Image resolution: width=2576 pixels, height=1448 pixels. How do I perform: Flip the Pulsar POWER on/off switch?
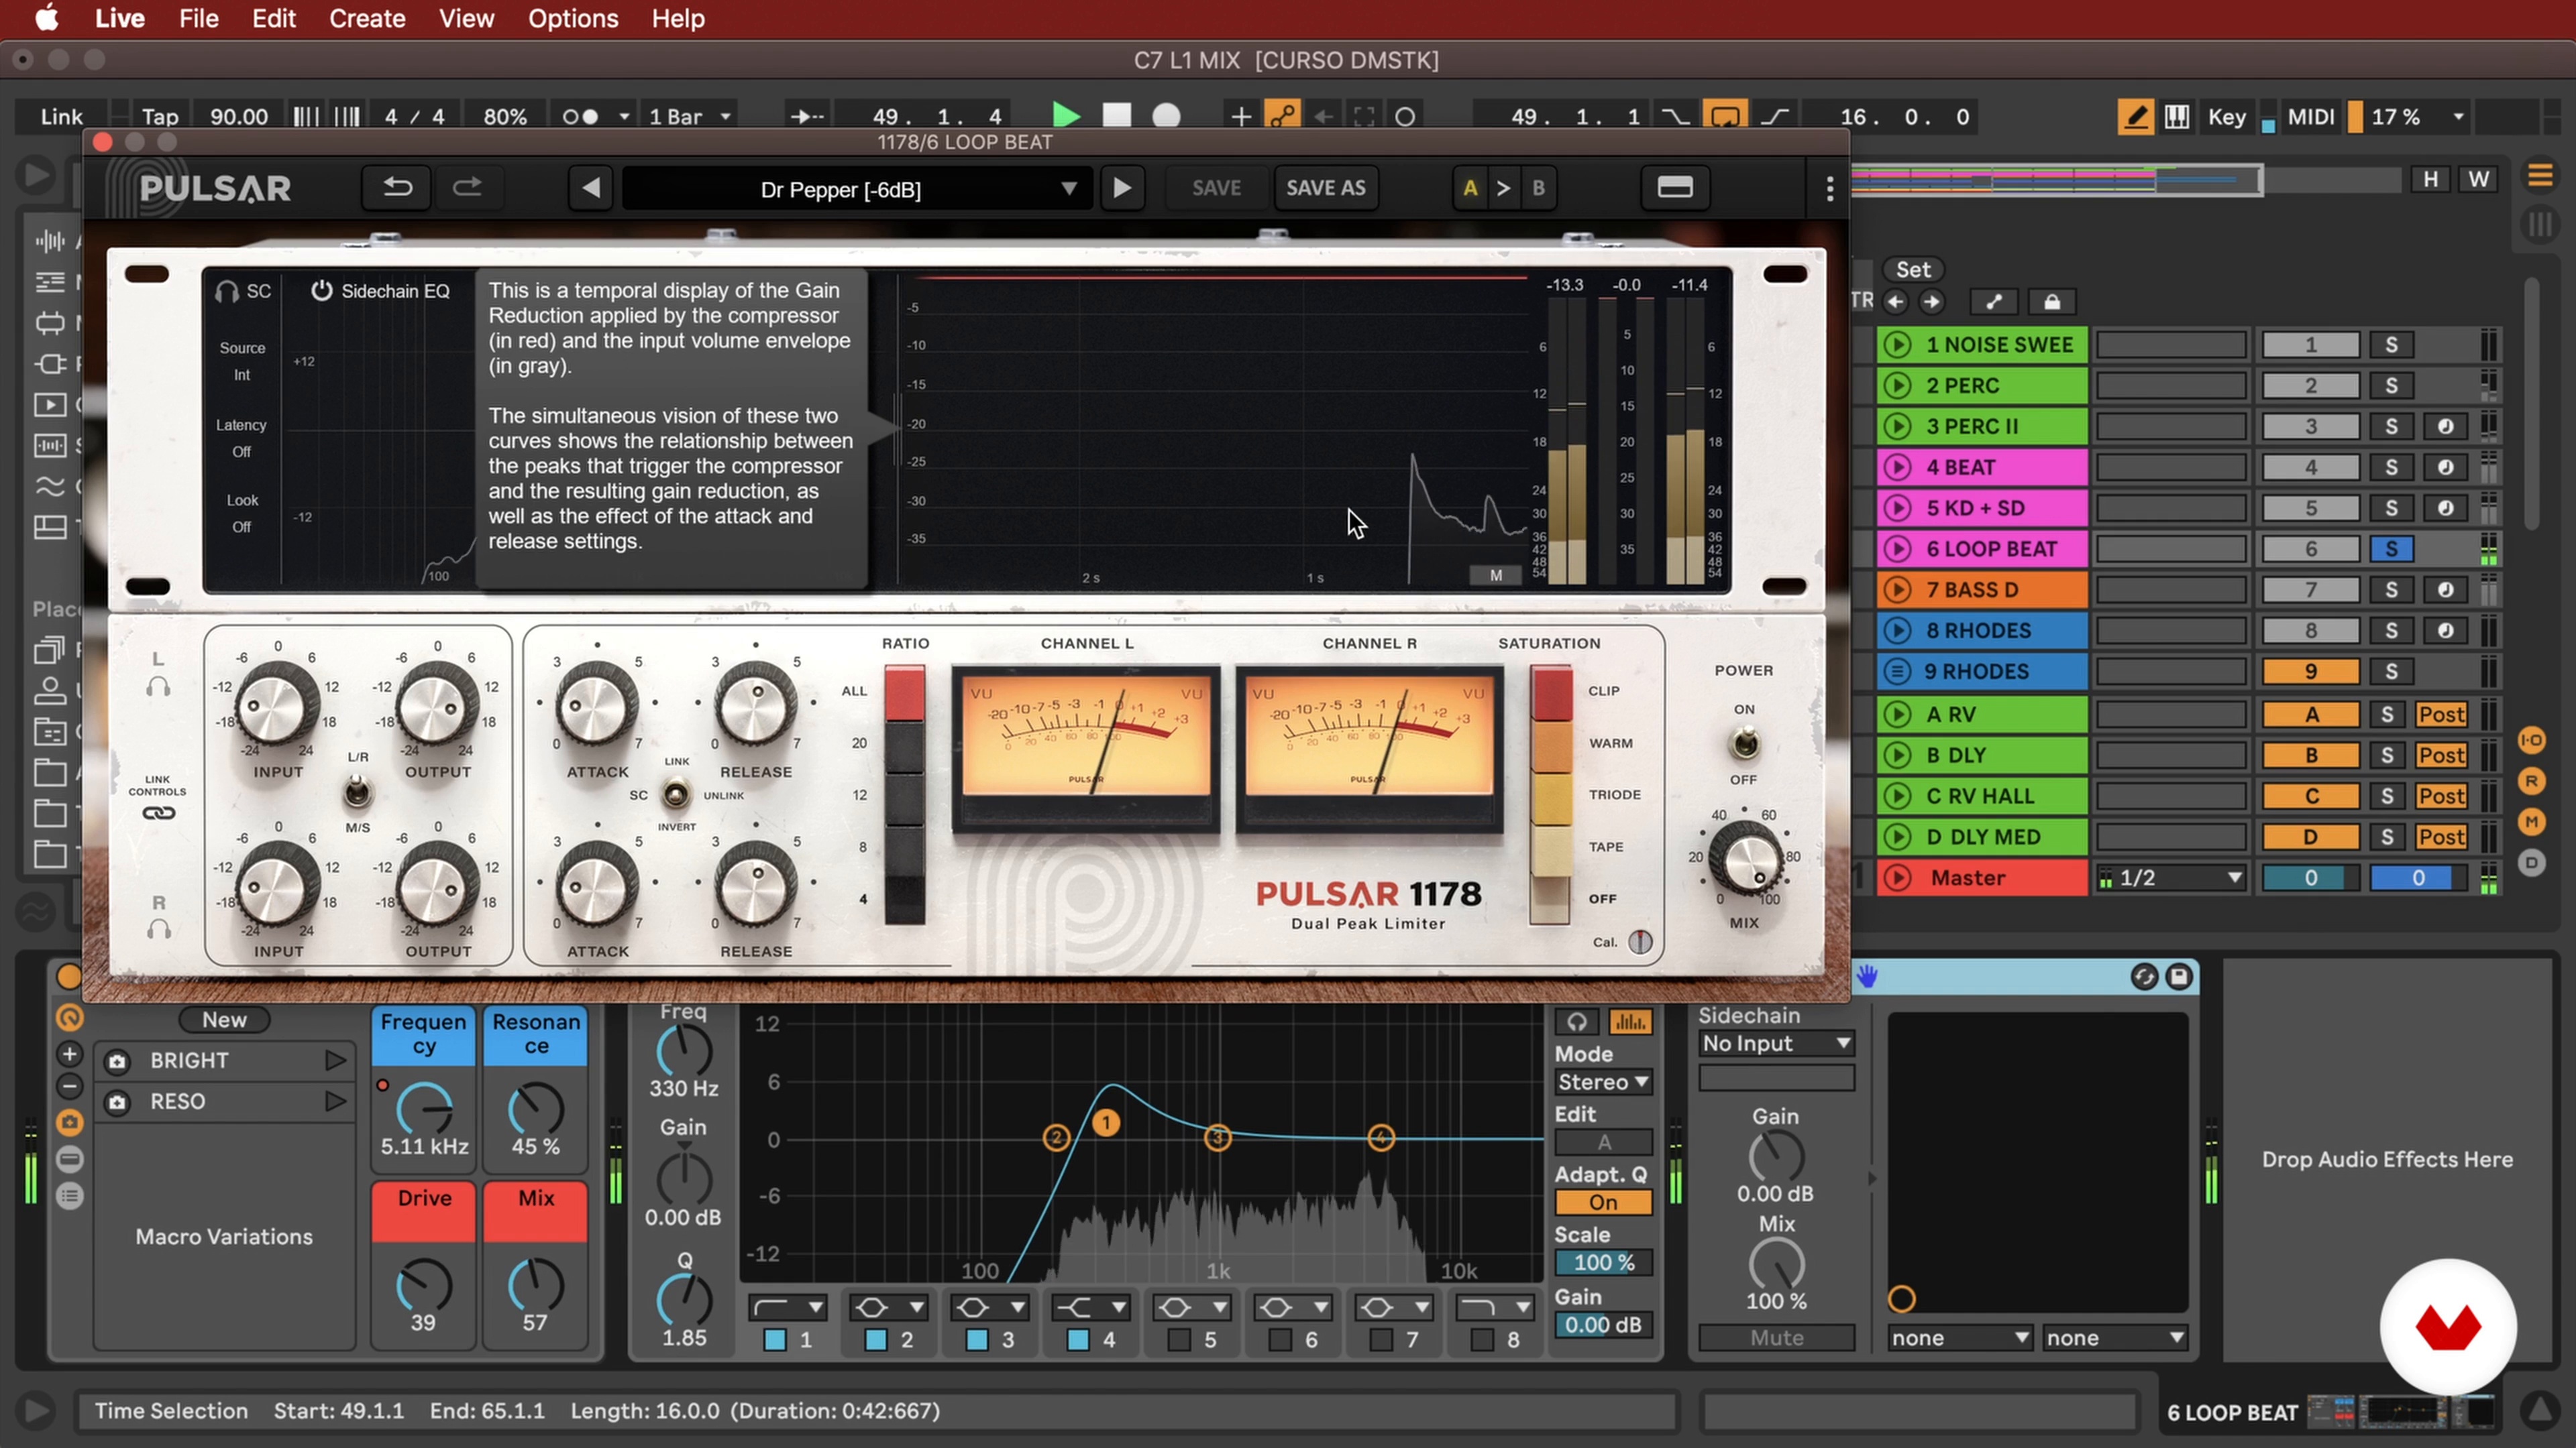1744,743
